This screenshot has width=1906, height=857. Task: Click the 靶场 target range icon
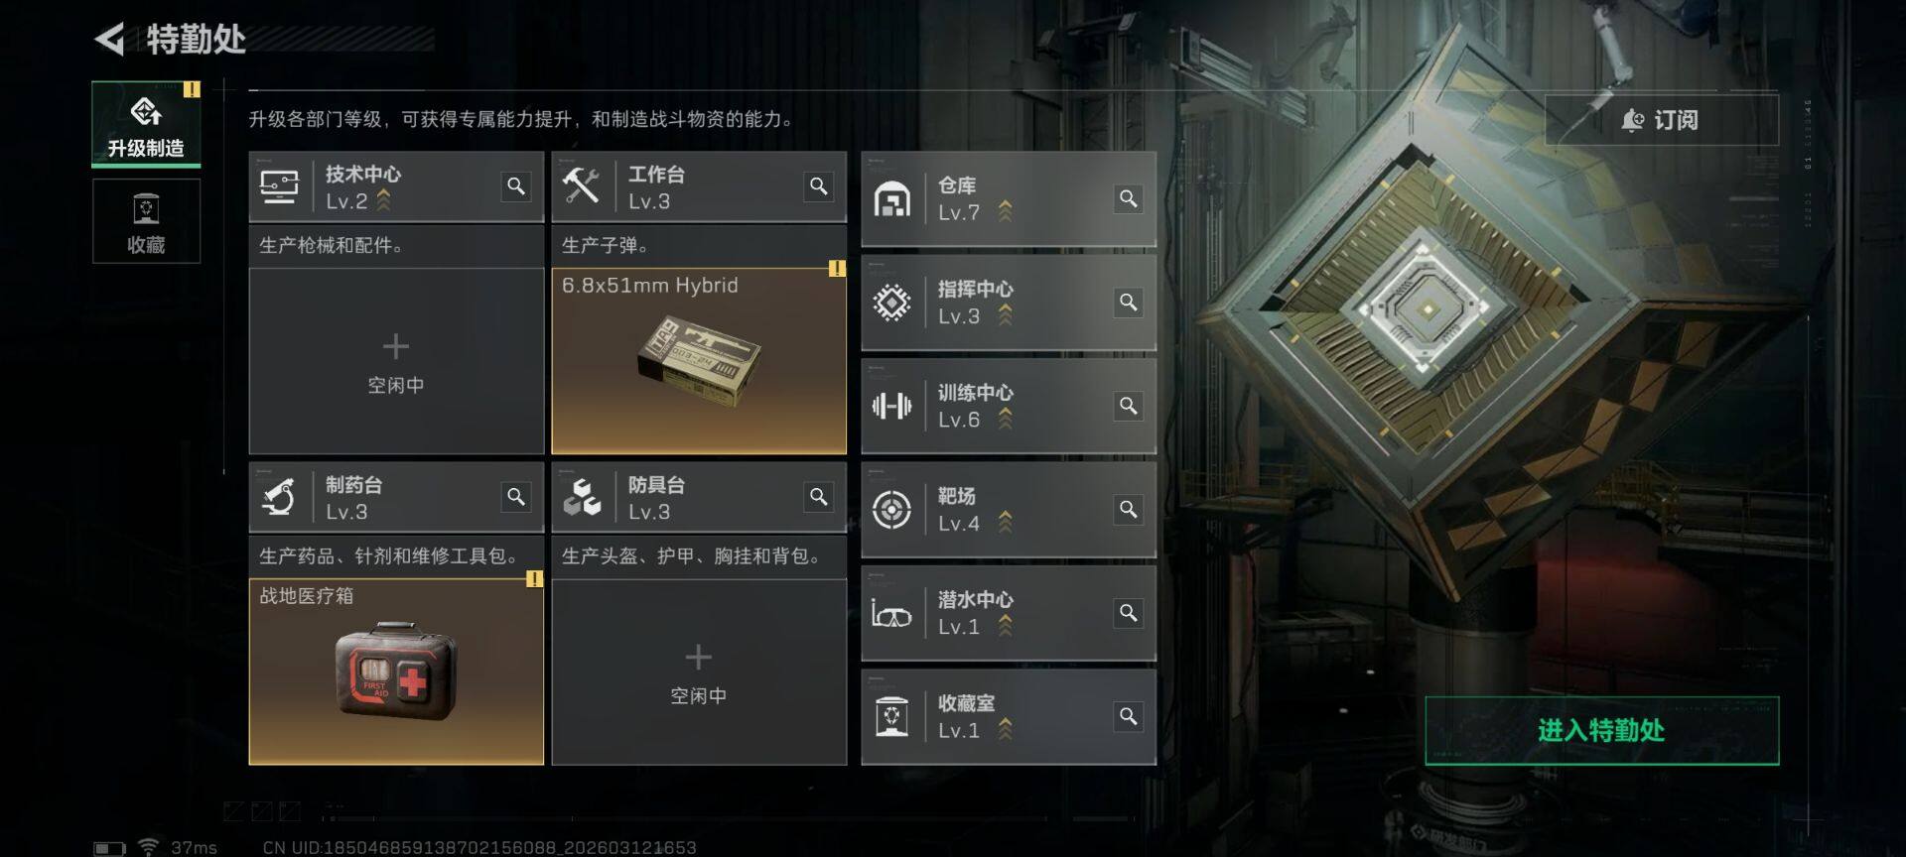(891, 510)
